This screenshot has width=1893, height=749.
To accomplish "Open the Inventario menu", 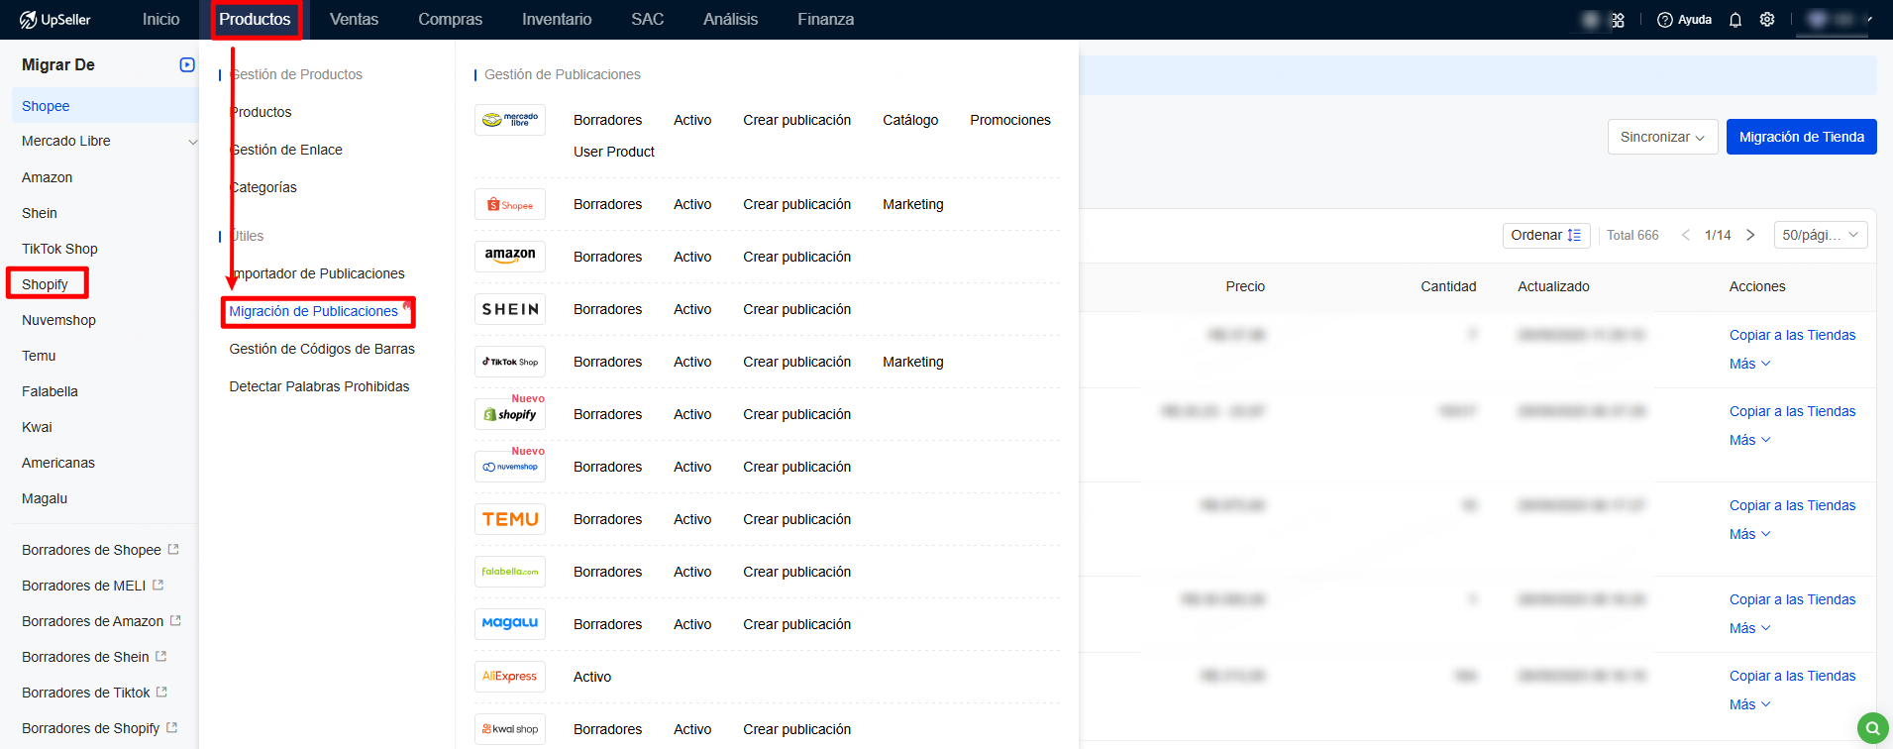I will click(556, 20).
